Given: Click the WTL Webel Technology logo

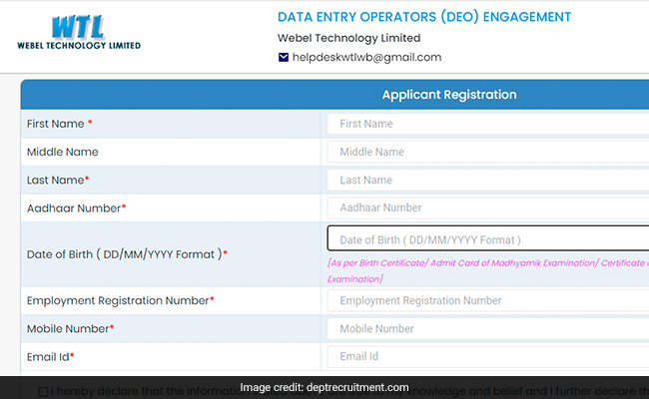Looking at the screenshot, I should [79, 32].
